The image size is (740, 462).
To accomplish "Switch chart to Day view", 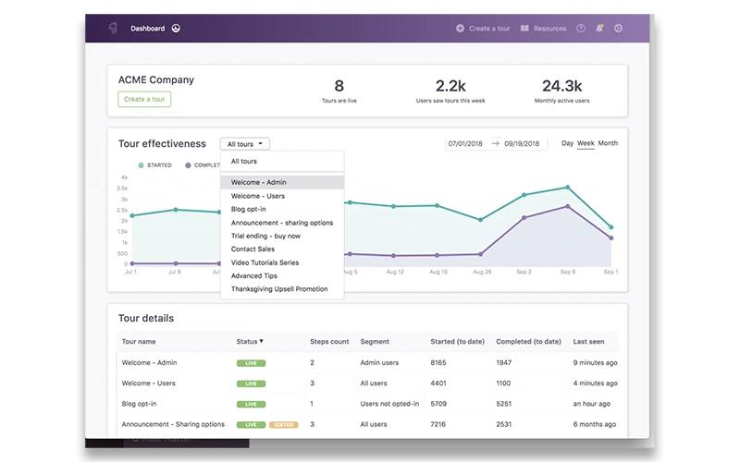I will [x=567, y=143].
